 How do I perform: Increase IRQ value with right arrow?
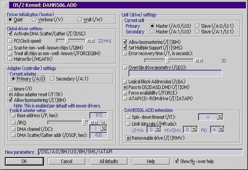(x=96, y=122)
